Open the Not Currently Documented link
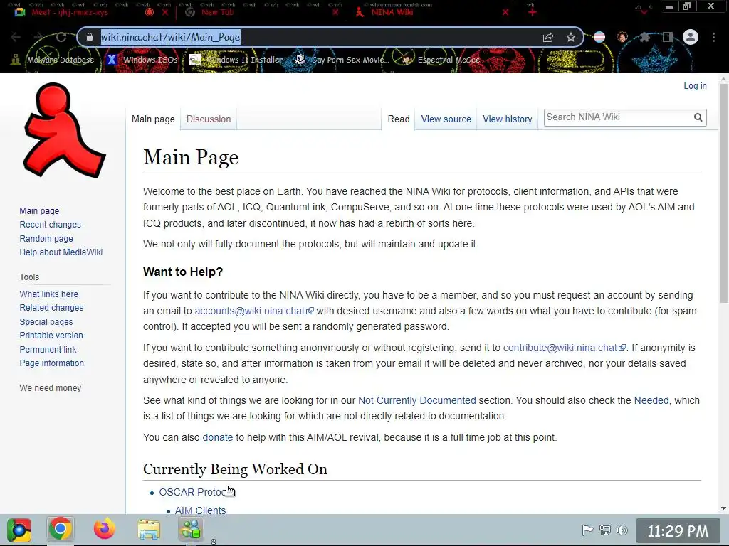 416,401
